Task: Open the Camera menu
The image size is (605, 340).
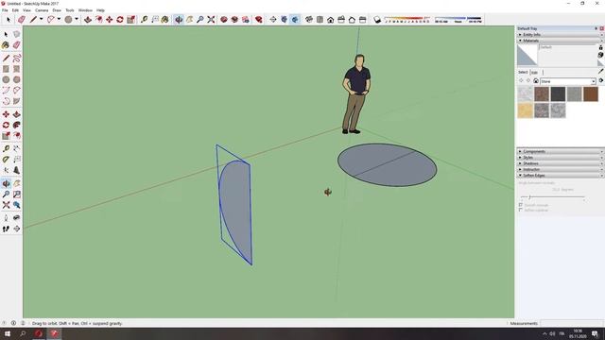Action: click(42, 10)
